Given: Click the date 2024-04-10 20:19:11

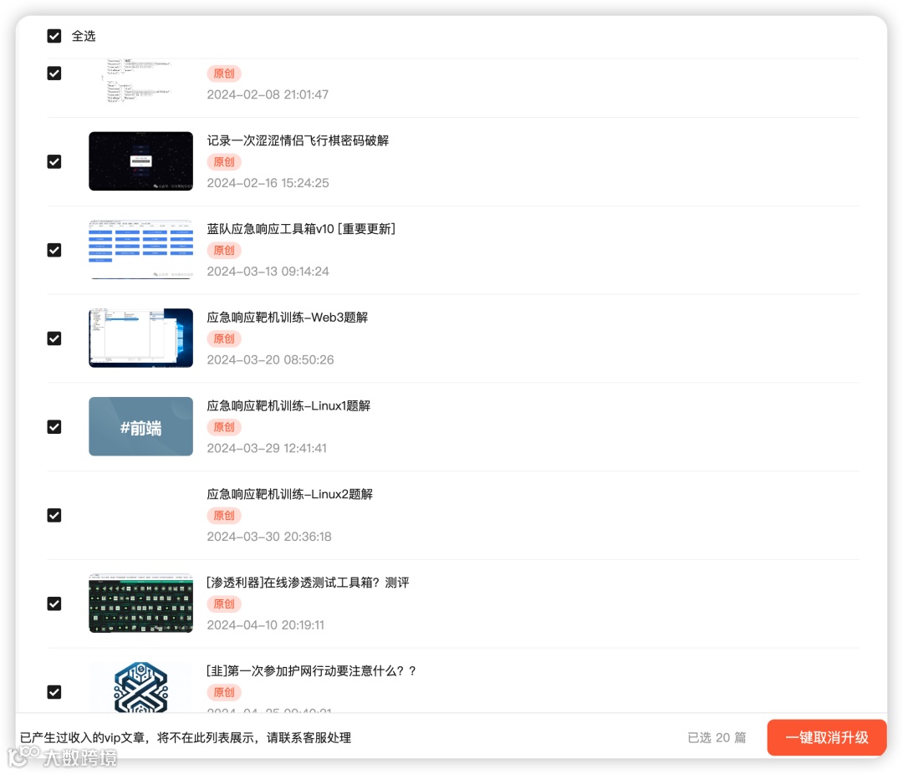Looking at the screenshot, I should click(x=266, y=625).
